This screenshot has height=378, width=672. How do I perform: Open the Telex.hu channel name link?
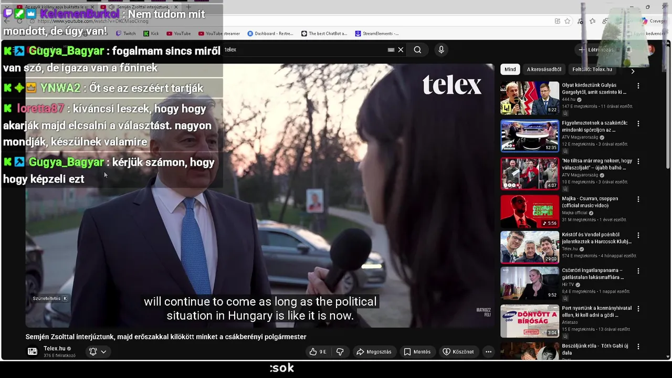click(55, 349)
